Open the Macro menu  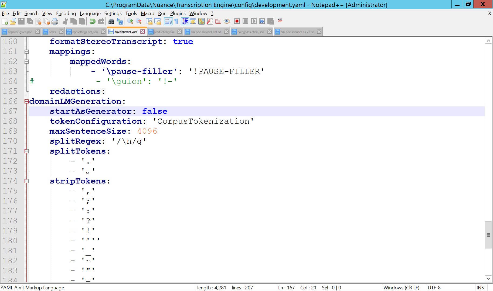pos(147,13)
